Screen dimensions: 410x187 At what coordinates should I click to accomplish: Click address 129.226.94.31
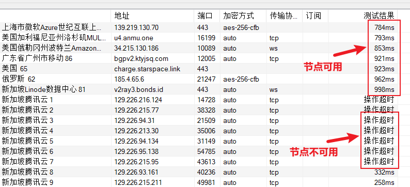(x=134, y=120)
